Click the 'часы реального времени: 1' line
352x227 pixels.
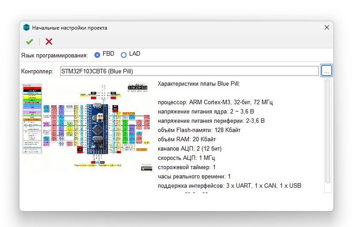pyautogui.click(x=194, y=176)
